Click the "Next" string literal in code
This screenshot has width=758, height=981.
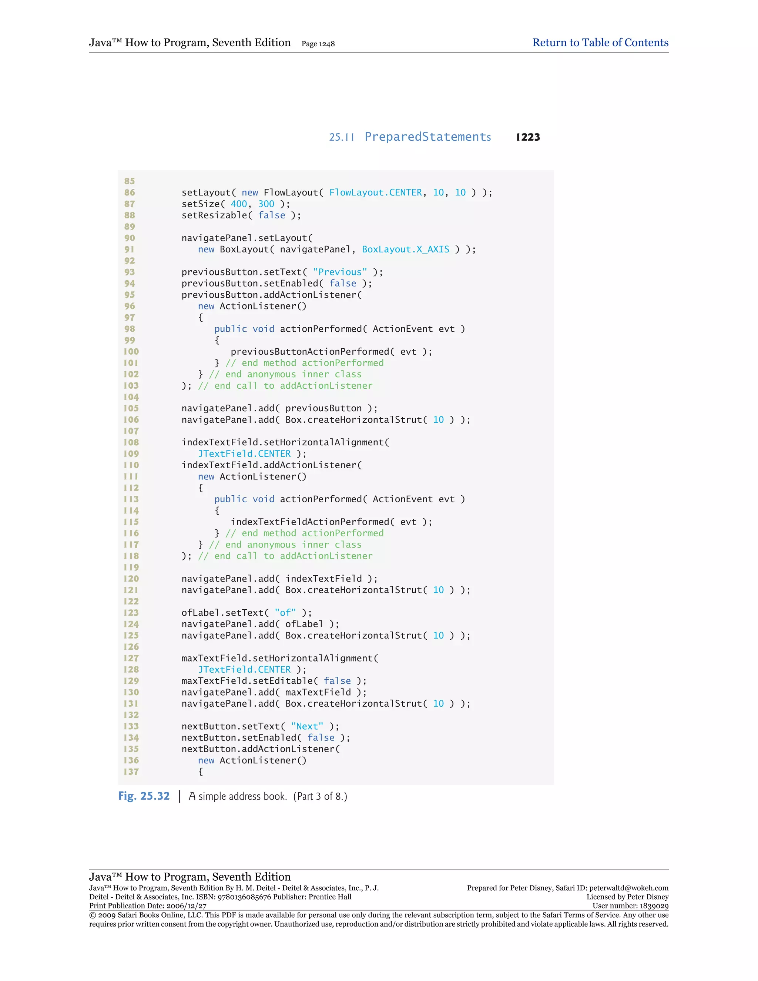pyautogui.click(x=307, y=726)
